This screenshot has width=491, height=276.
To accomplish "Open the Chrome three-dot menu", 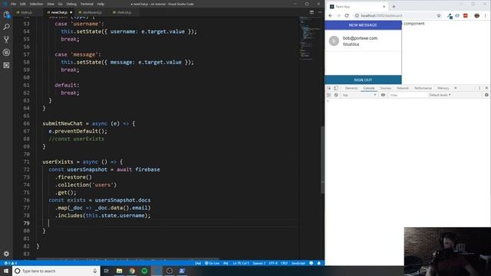I will [x=486, y=15].
